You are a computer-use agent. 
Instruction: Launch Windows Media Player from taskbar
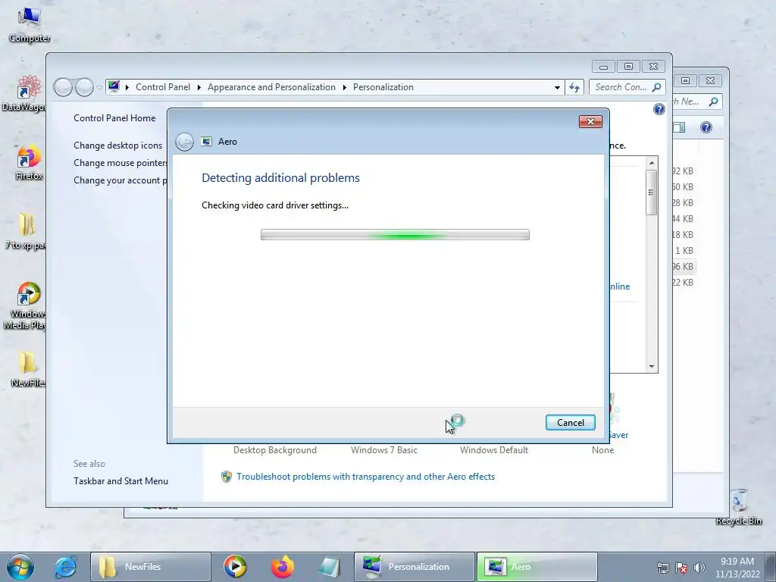[x=235, y=567]
